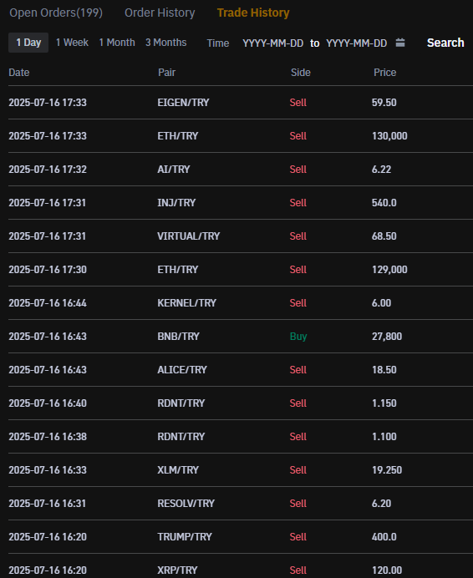This screenshot has height=578, width=473.
Task: Click the date 2025-07-16 16:33
Action: click(48, 470)
